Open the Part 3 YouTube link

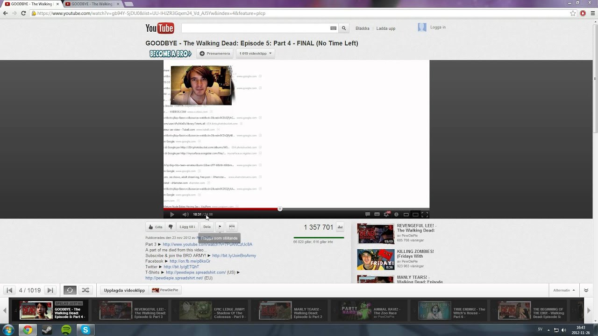click(207, 245)
